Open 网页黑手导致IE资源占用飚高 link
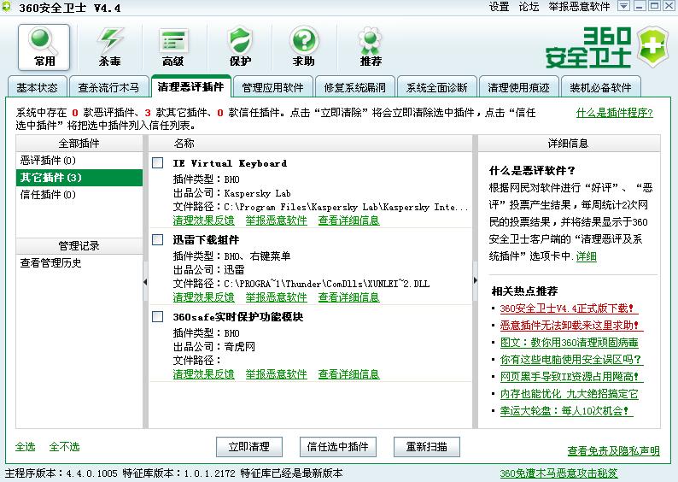Screen dimensions: 678x482 (x=570, y=377)
